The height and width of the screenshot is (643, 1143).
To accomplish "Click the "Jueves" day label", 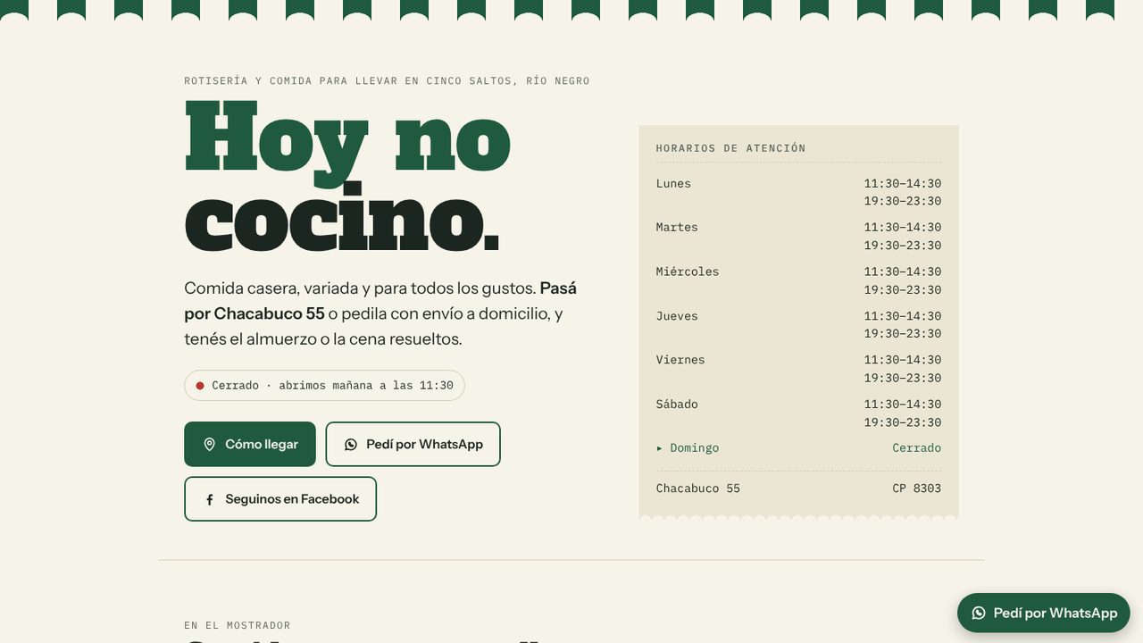I will [677, 315].
